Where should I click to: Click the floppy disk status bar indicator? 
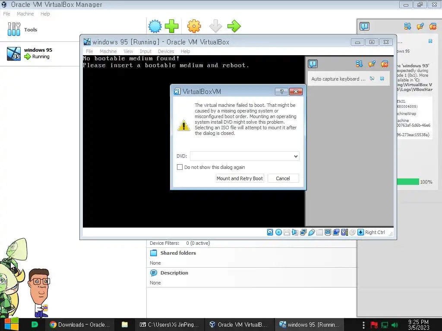pyautogui.click(x=287, y=232)
